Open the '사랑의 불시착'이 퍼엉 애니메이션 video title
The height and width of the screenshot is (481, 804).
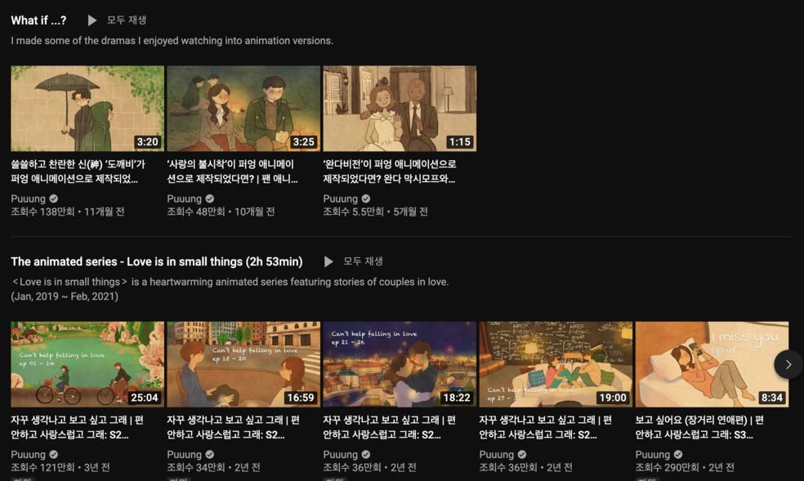coord(232,171)
